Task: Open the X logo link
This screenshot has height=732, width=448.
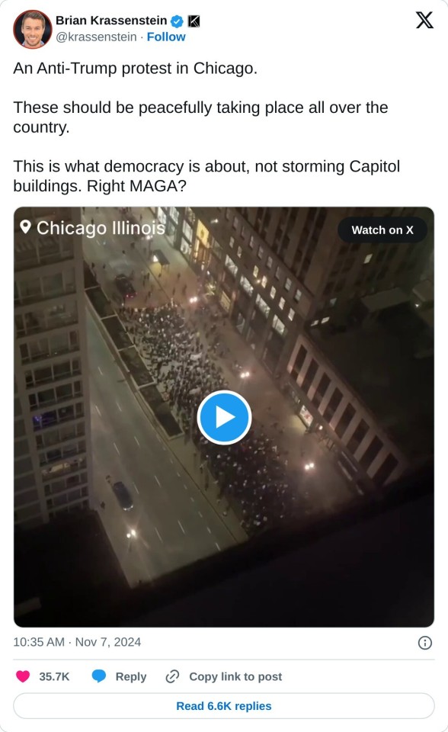Action: [424, 20]
